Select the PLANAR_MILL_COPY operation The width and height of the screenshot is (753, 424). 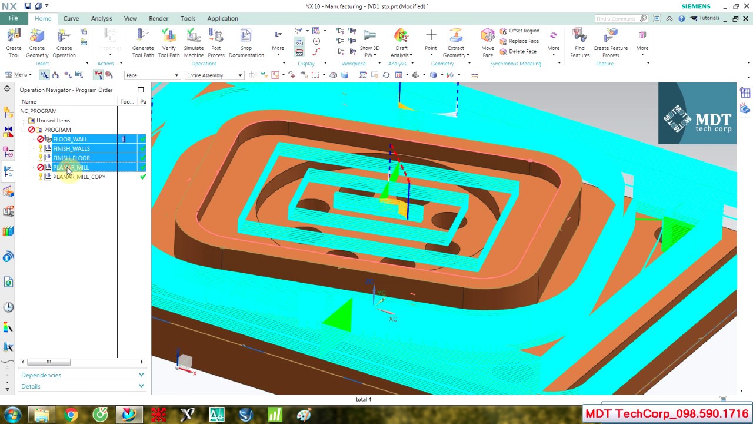click(x=79, y=177)
